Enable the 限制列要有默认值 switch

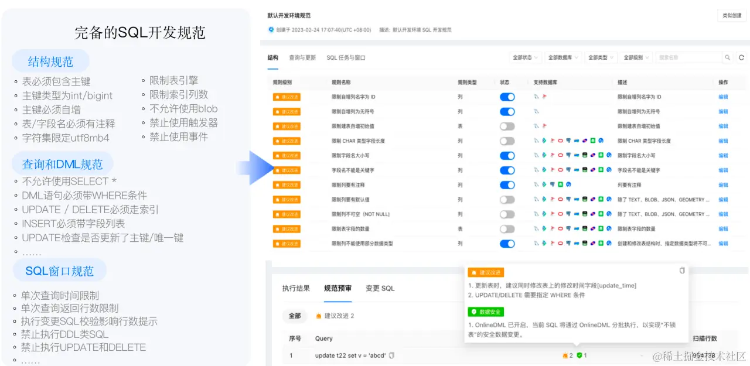coord(507,199)
